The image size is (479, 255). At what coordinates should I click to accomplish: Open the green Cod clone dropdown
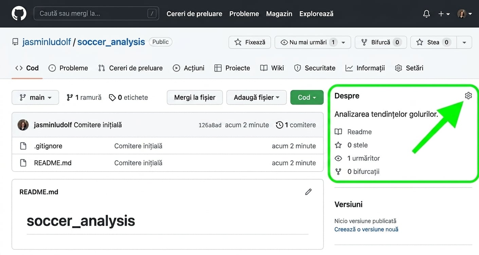point(307,97)
